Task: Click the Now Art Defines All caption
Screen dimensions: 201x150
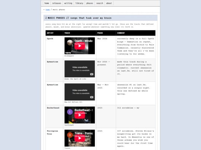Action: [x=73, y=102]
